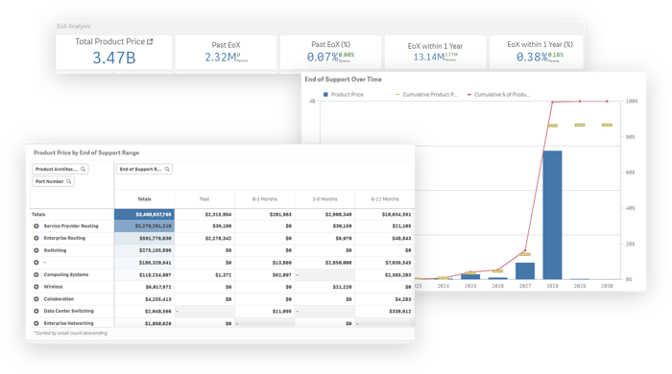This screenshot has width=672, height=374.
Task: Select the 6-12 Months column header
Action: tap(385, 199)
